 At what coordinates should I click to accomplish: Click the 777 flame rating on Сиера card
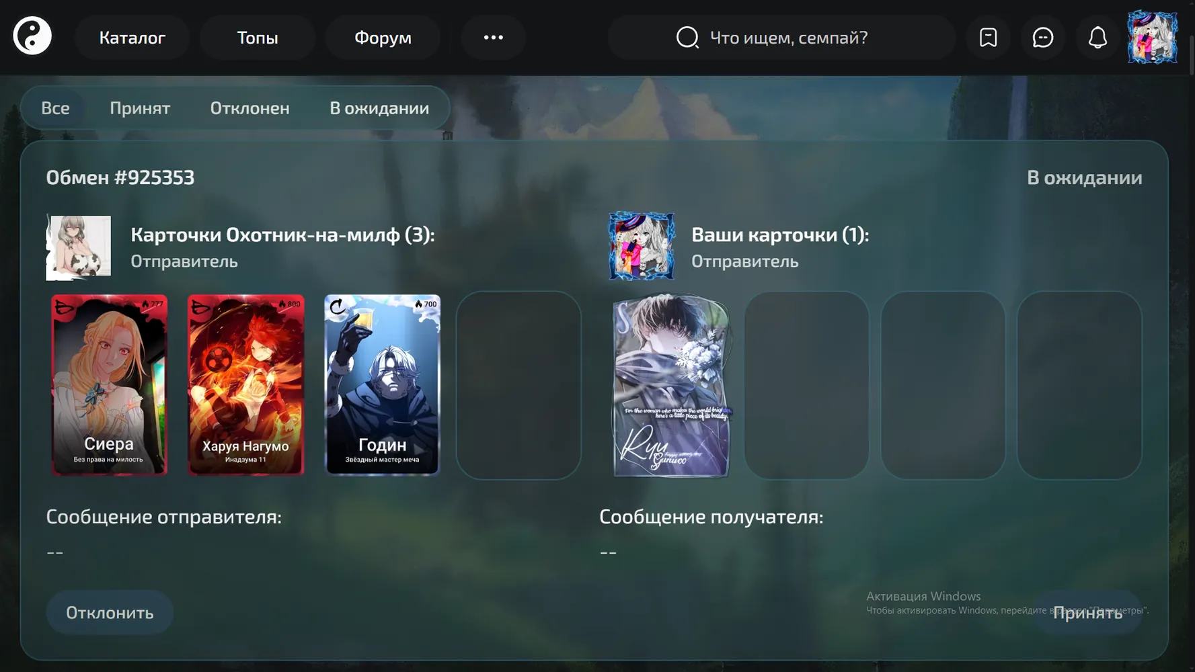(153, 304)
